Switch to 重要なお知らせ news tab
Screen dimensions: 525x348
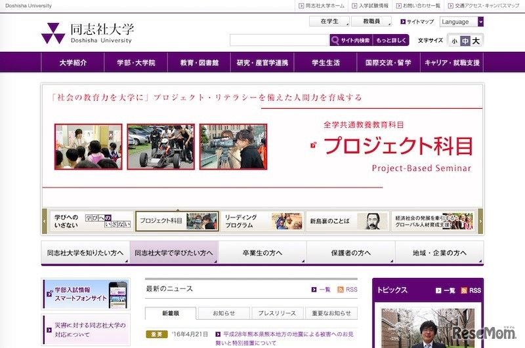click(331, 313)
